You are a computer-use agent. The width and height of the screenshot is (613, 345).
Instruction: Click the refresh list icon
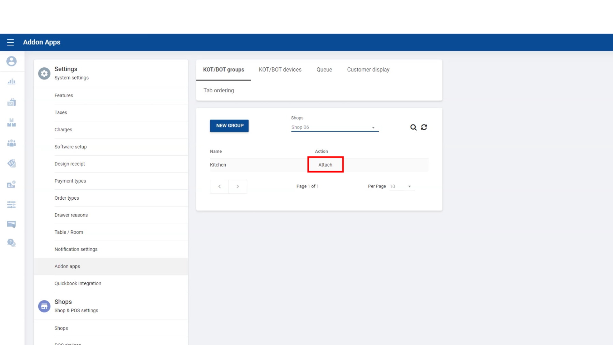424,127
